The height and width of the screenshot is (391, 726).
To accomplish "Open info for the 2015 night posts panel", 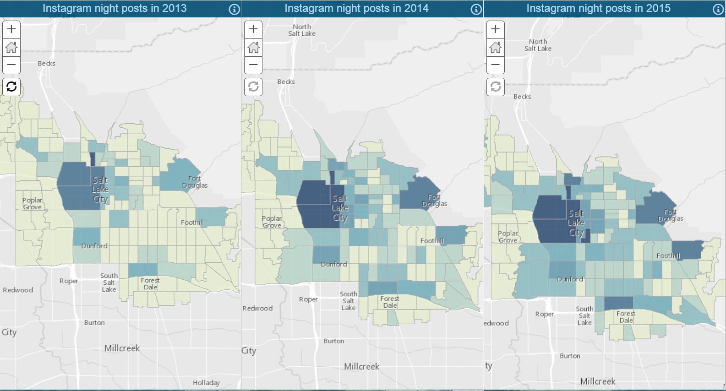I will click(x=718, y=9).
